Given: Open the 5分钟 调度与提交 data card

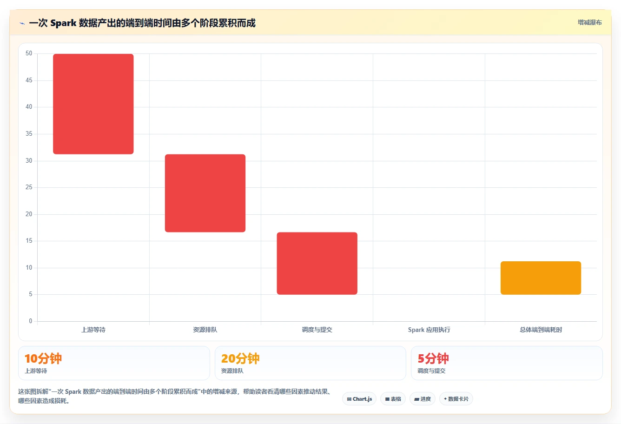Looking at the screenshot, I should pyautogui.click(x=507, y=363).
